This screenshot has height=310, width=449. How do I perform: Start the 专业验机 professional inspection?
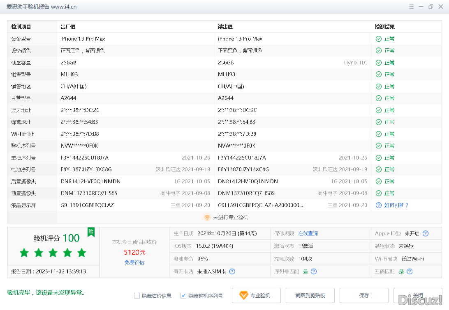point(256,295)
